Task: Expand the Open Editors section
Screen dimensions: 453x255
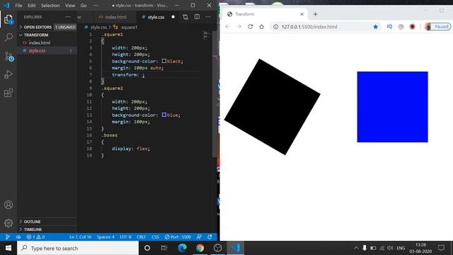Action: [47, 27]
